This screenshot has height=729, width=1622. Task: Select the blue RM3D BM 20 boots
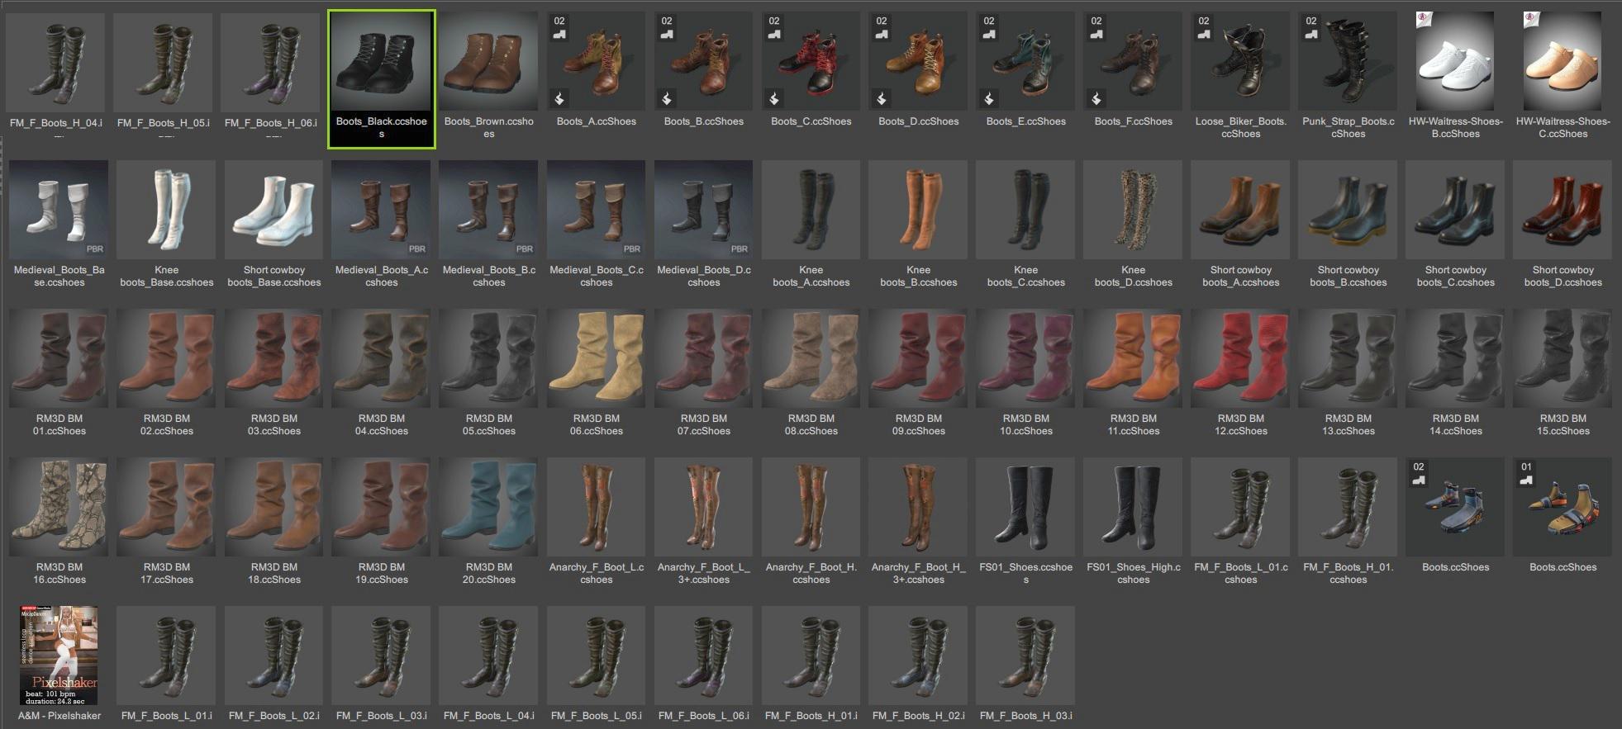pos(488,507)
